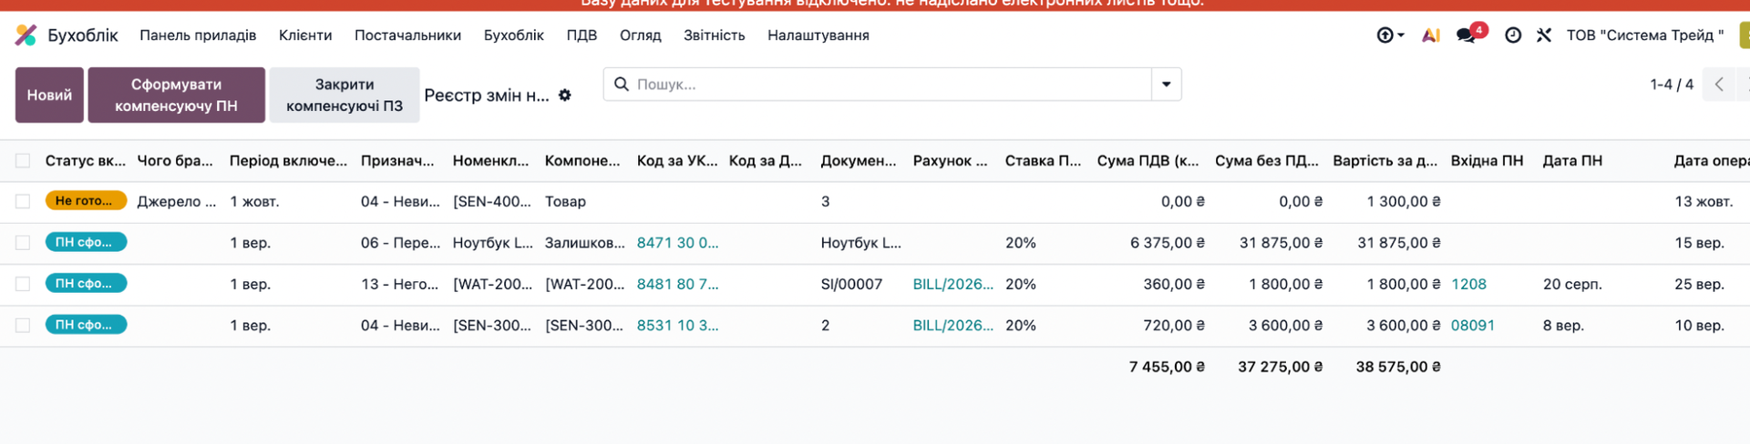Sort by Вхідна ПН column header

pyautogui.click(x=1487, y=161)
